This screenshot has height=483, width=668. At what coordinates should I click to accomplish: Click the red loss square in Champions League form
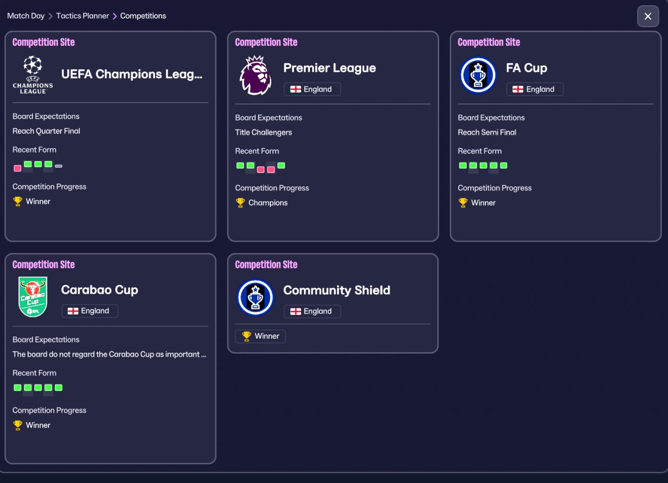tap(18, 168)
